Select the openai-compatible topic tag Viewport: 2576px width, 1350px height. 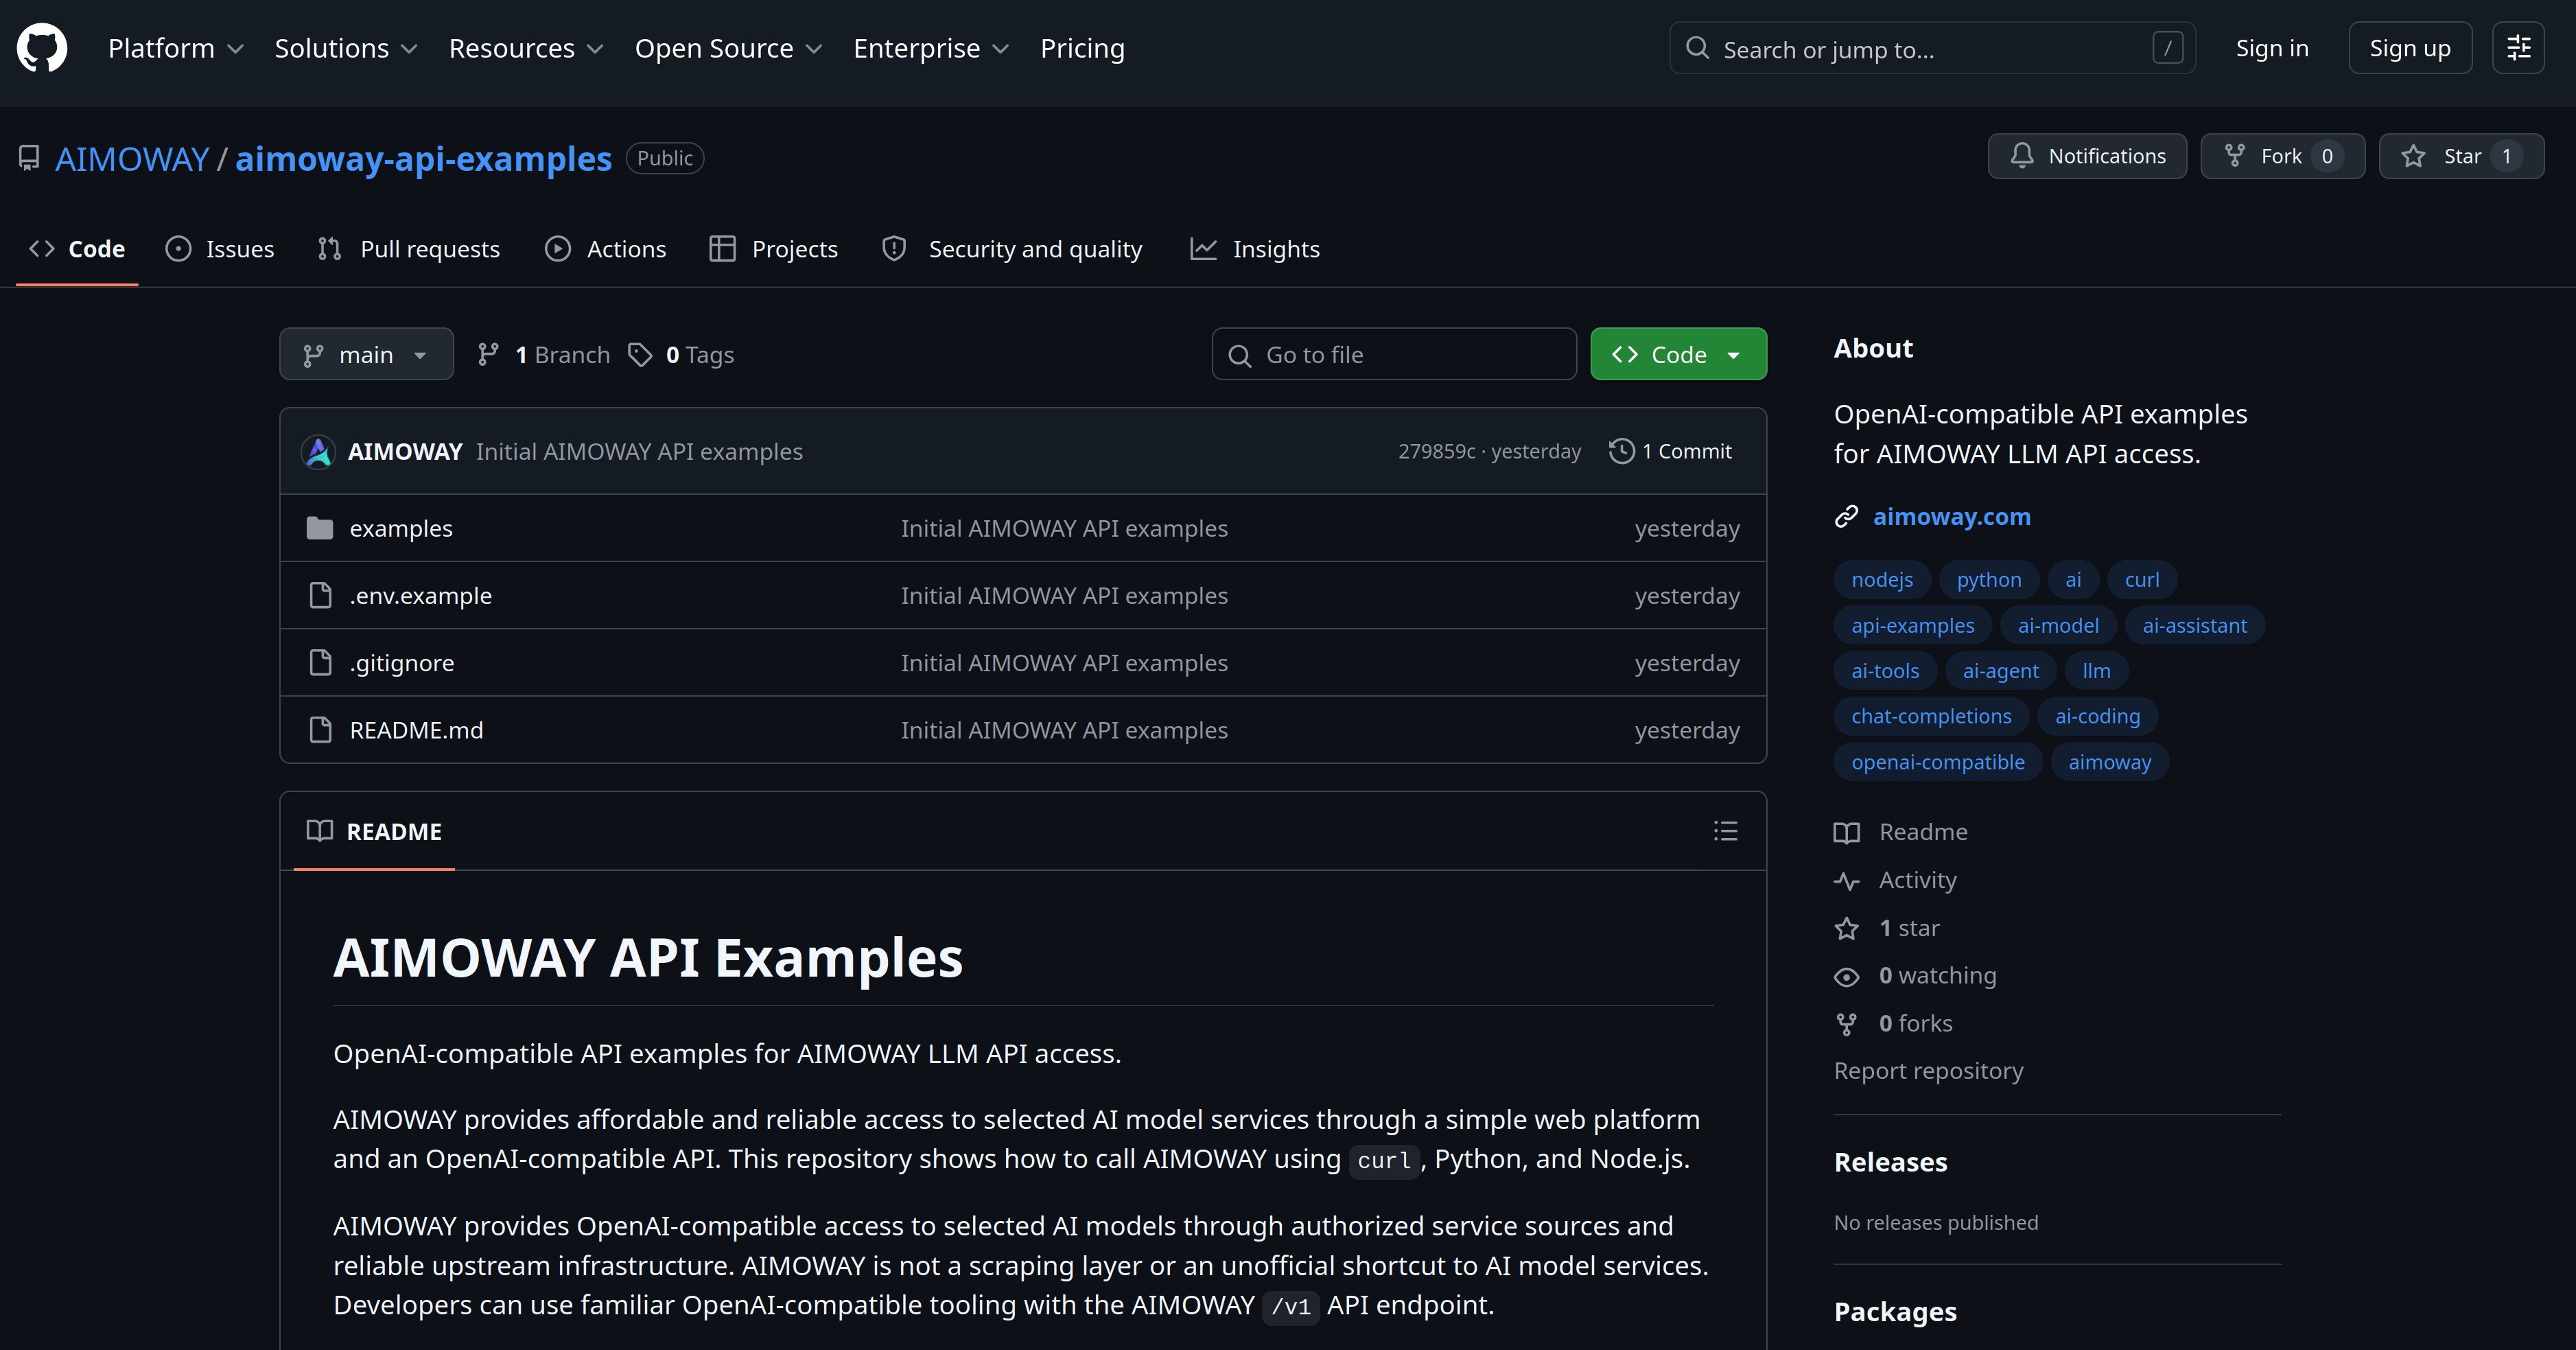(1937, 762)
